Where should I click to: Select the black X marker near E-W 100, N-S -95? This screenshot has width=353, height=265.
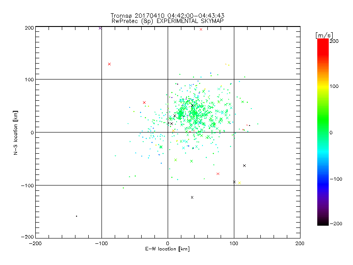(x=234, y=182)
